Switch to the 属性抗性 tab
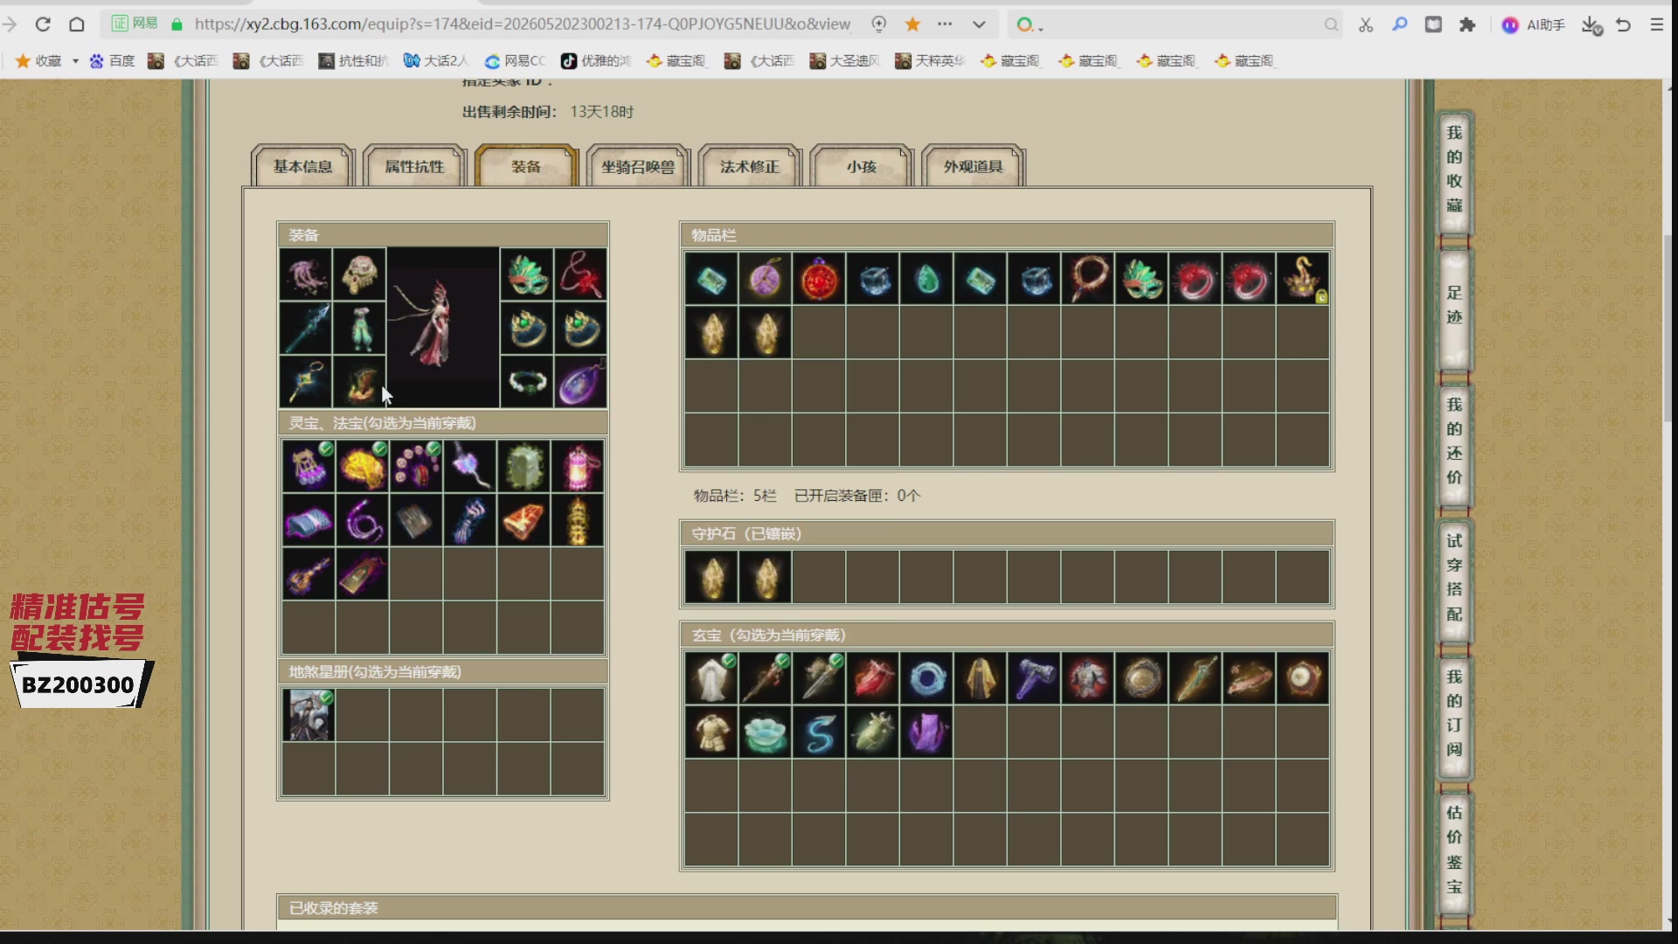The height and width of the screenshot is (944, 1678). click(414, 166)
